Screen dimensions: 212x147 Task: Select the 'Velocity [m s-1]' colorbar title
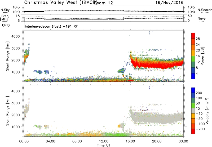207,111
